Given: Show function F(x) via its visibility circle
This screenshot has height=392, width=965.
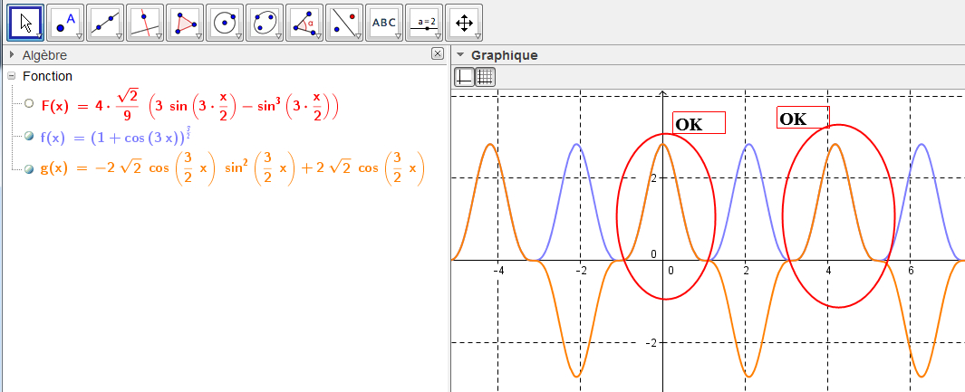Looking at the screenshot, I should click(30, 104).
